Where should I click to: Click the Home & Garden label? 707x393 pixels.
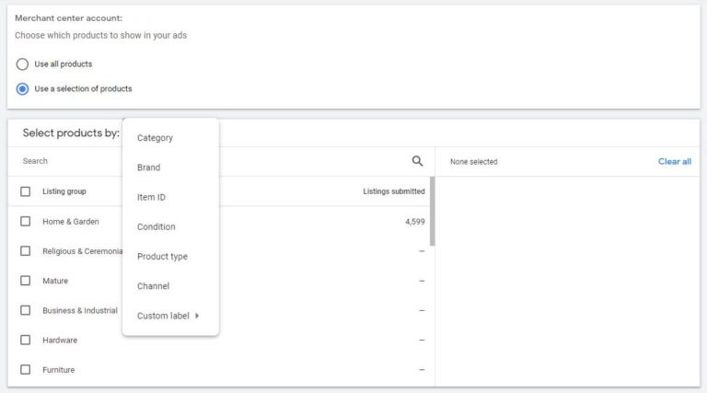[x=71, y=222]
